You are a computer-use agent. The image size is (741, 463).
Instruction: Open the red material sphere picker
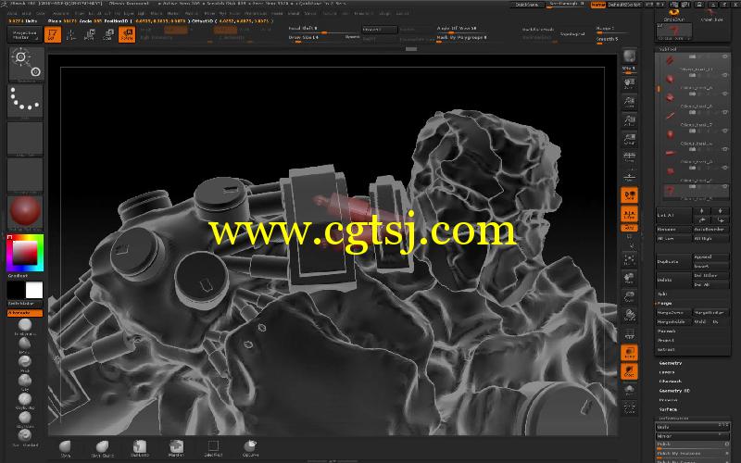point(26,212)
